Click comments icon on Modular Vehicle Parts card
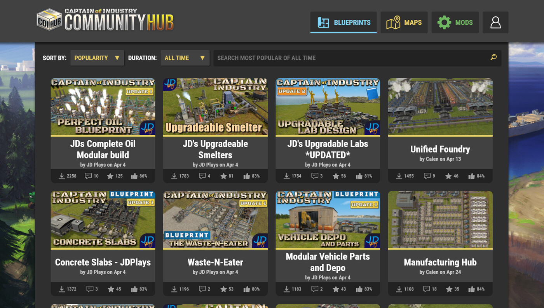Screen dimensions: 544x308 coord(314,289)
